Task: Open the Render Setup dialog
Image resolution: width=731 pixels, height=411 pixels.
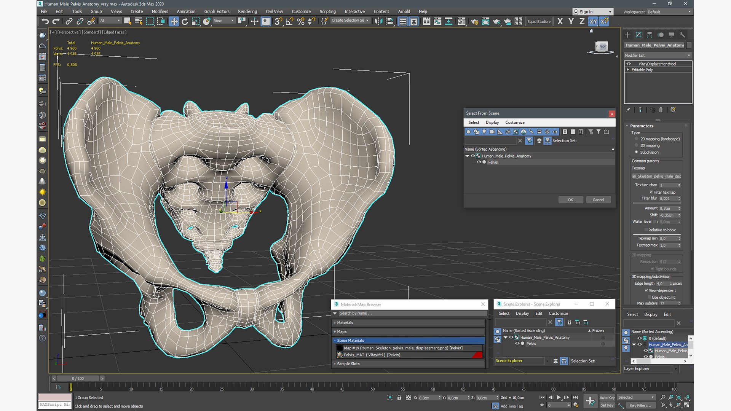Action: [474, 21]
